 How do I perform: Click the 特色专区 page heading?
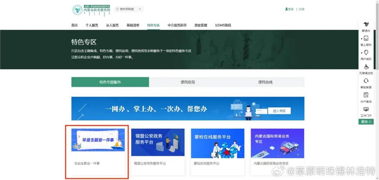84,42
